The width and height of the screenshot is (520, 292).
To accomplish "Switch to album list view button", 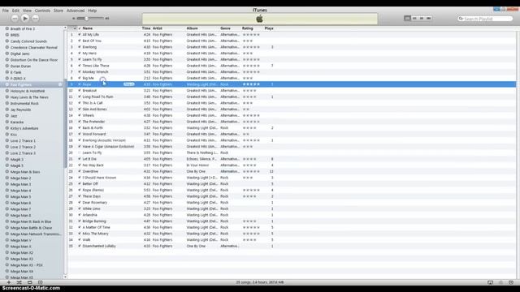I will point(414,18).
